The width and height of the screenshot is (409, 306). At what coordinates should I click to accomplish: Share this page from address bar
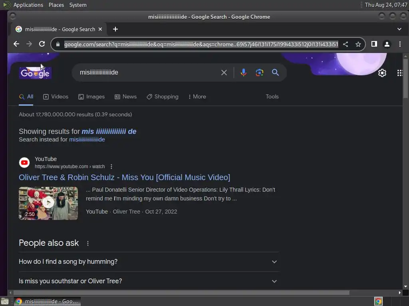click(345, 44)
